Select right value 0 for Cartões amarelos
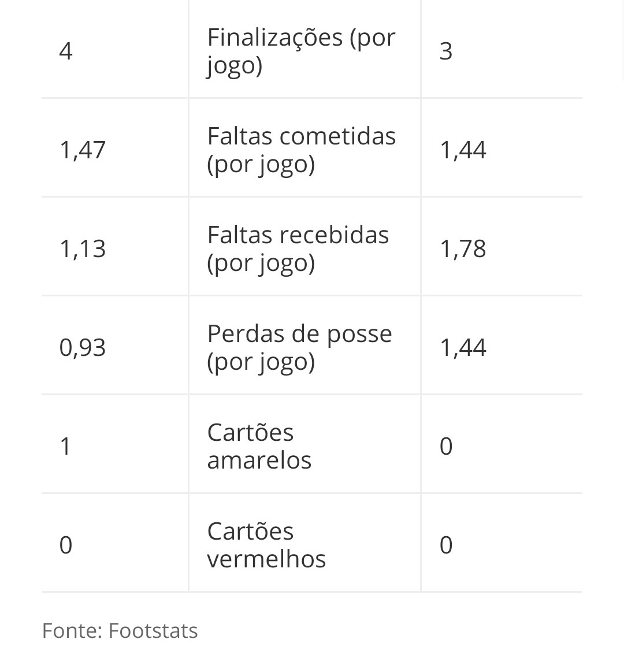624x650 pixels. [446, 447]
